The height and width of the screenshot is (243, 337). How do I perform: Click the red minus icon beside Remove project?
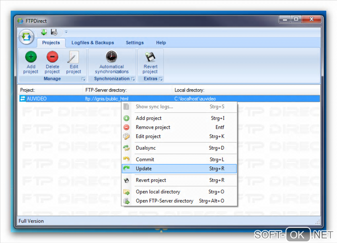[x=126, y=127]
